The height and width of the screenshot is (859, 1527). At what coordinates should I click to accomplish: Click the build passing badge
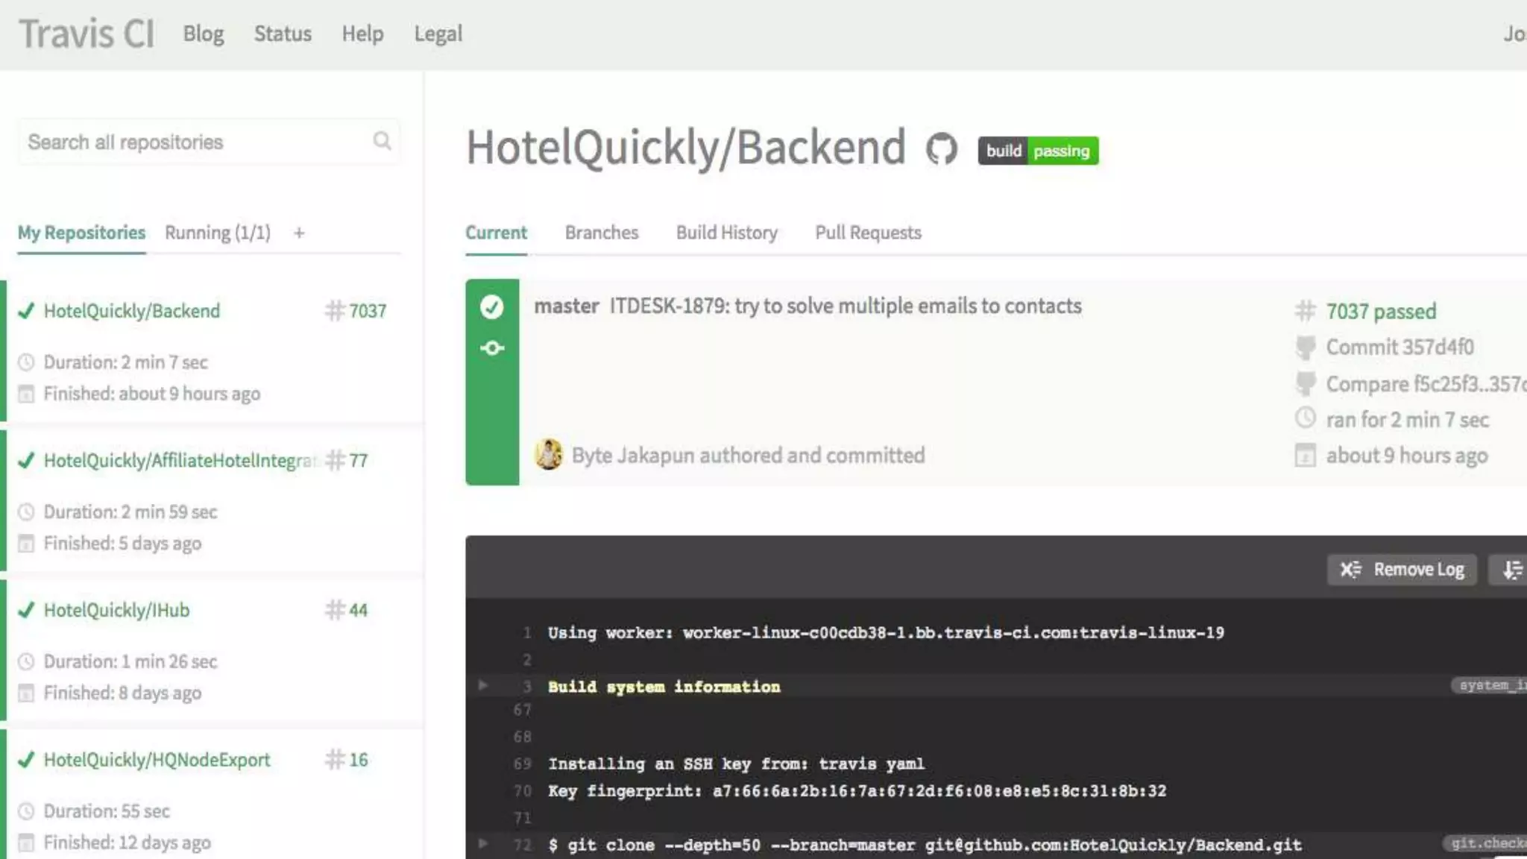[x=1038, y=151]
